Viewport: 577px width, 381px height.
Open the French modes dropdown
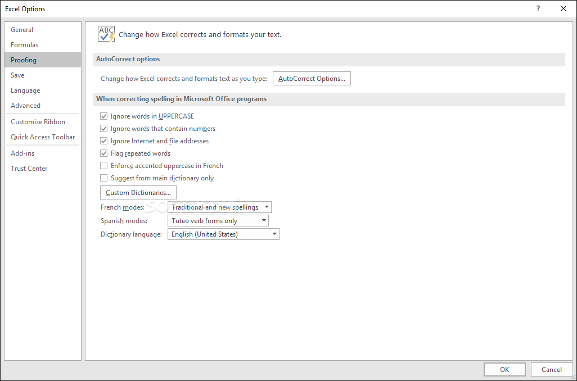[x=219, y=207]
